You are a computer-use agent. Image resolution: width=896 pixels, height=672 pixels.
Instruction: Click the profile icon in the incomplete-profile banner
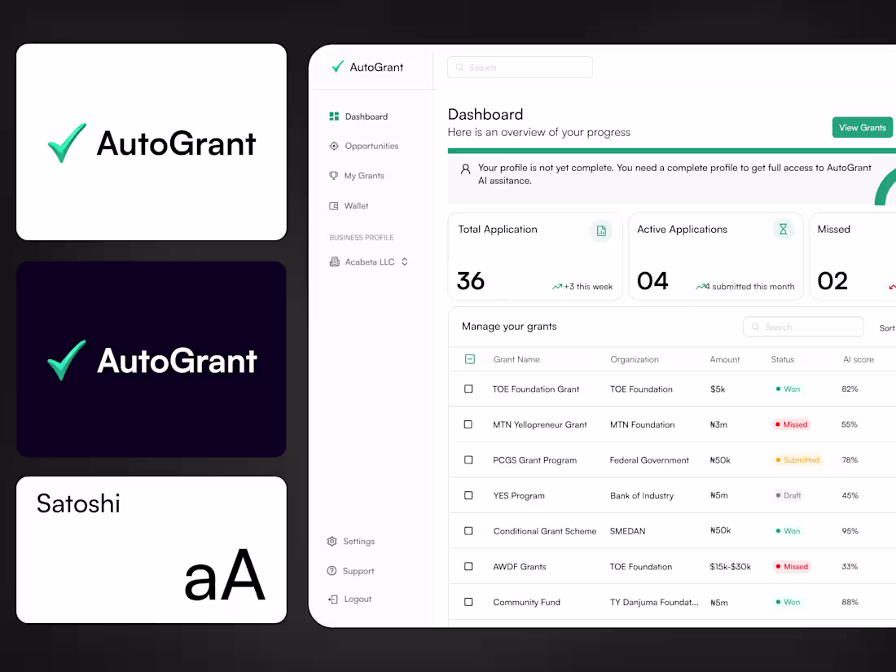464,168
